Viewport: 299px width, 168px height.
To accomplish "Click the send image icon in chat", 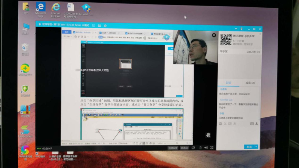I will [230, 123].
